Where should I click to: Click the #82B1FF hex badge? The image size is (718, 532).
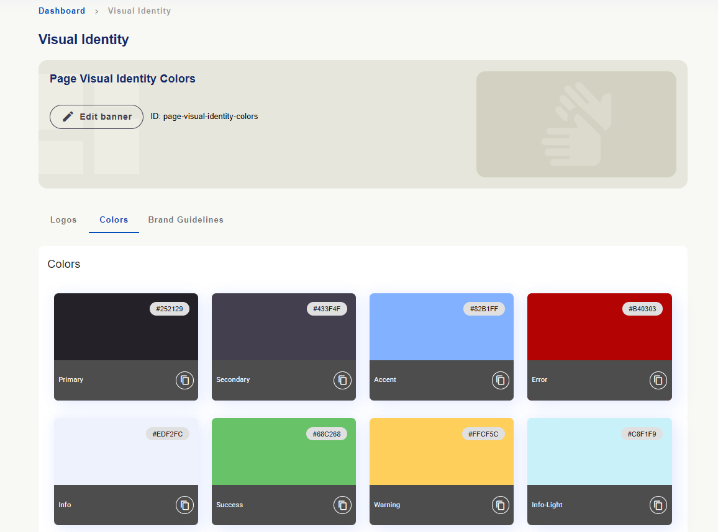point(484,309)
